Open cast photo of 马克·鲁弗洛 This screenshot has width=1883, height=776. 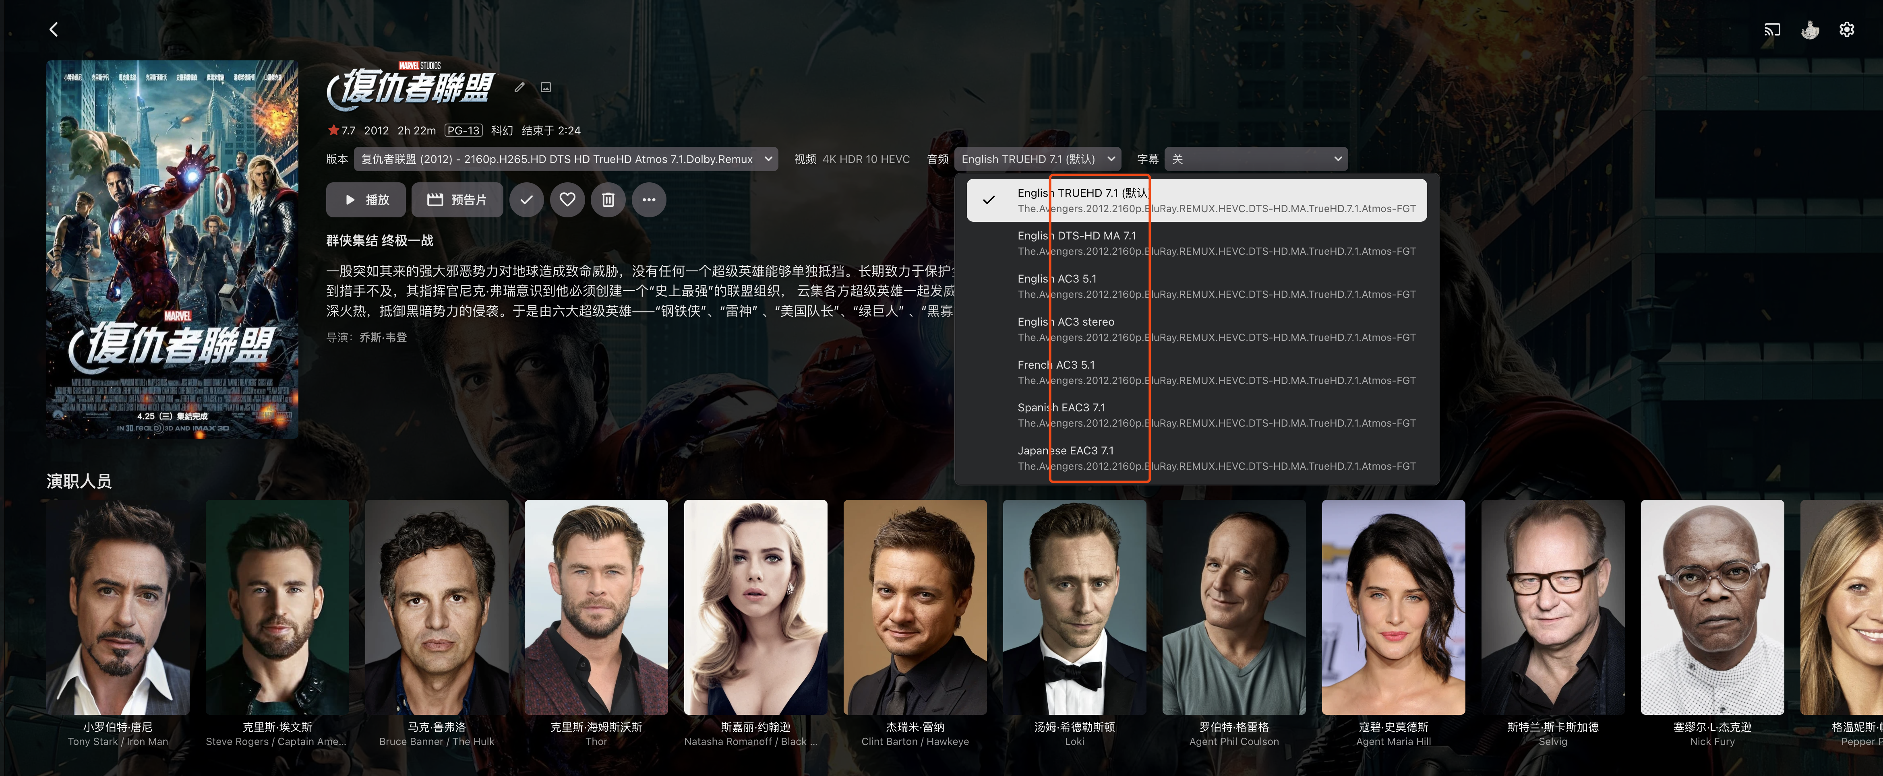437,607
